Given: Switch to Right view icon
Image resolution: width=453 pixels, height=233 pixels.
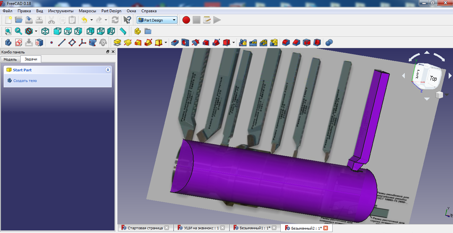Looking at the screenshot, I should click(x=78, y=31).
